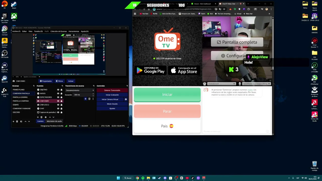Screen dimensions: 322x181
Task: Open the Papelera de reciclaje desktop icon
Action: [314, 166]
